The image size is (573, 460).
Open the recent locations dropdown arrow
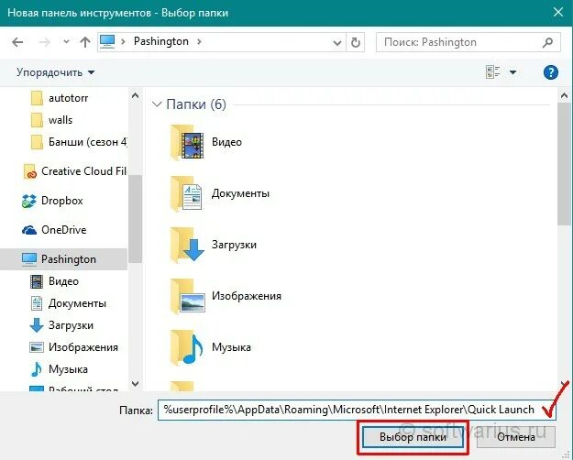point(66,41)
